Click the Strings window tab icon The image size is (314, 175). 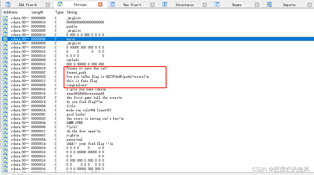(x=59, y=4)
